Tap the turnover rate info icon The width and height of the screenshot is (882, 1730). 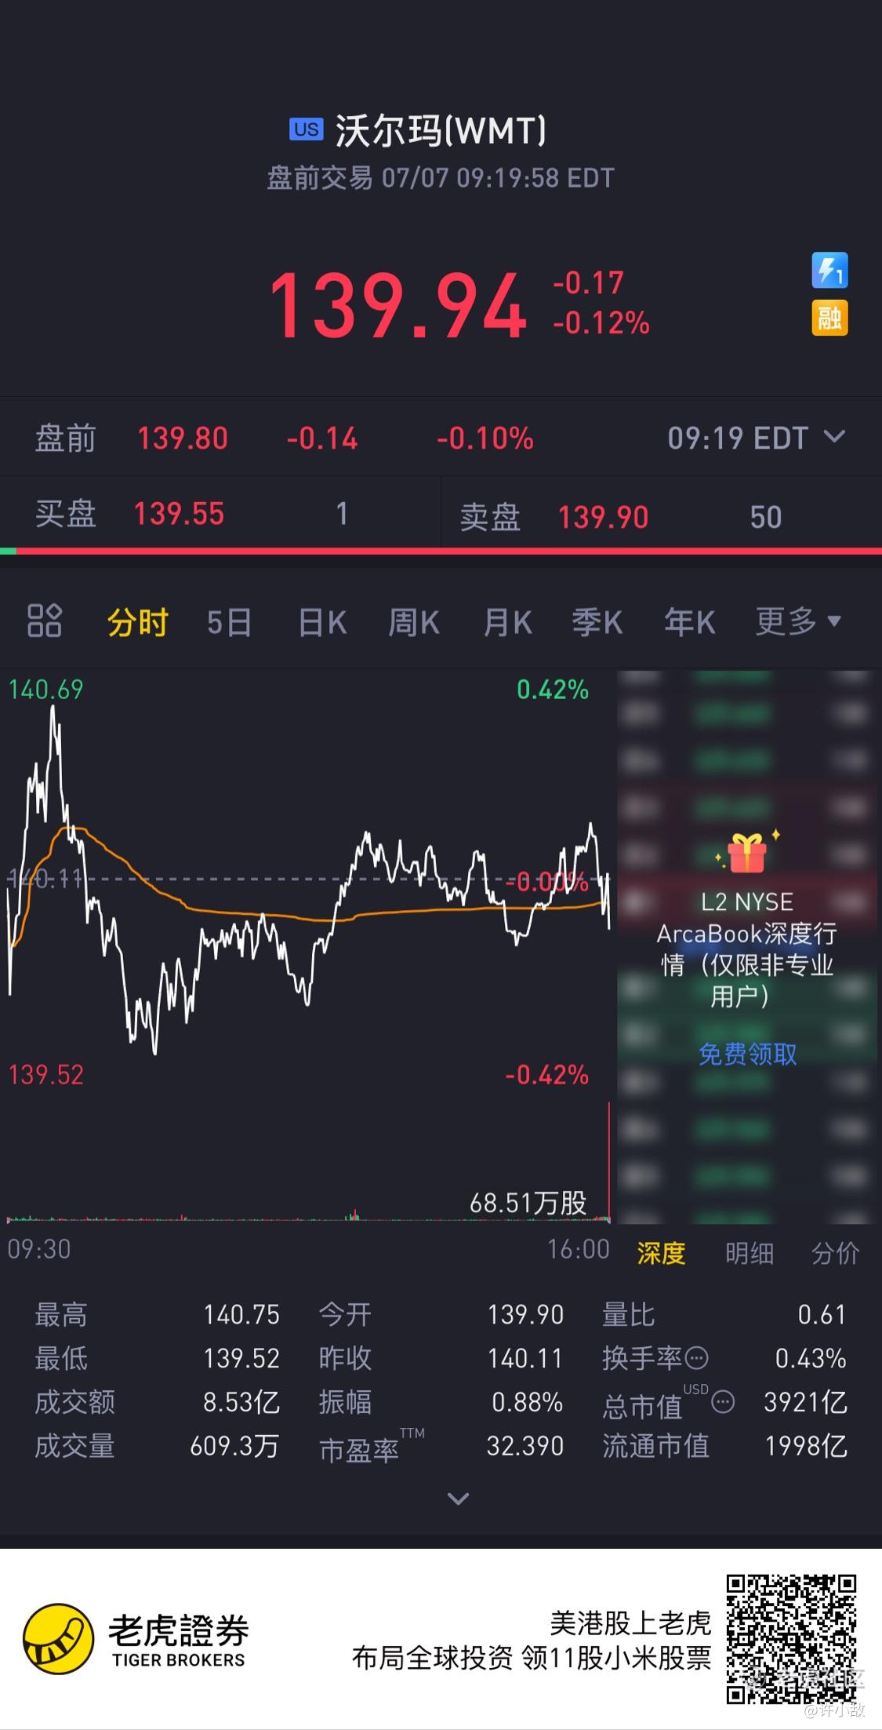(x=696, y=1357)
